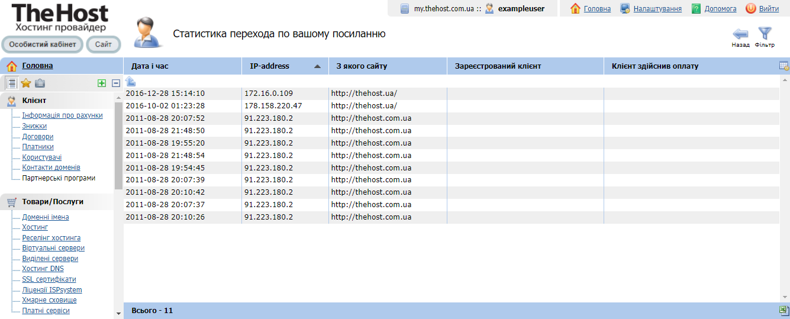790x319 pixels.
Task: Sort by Дата і час column header
Action: click(x=182, y=66)
